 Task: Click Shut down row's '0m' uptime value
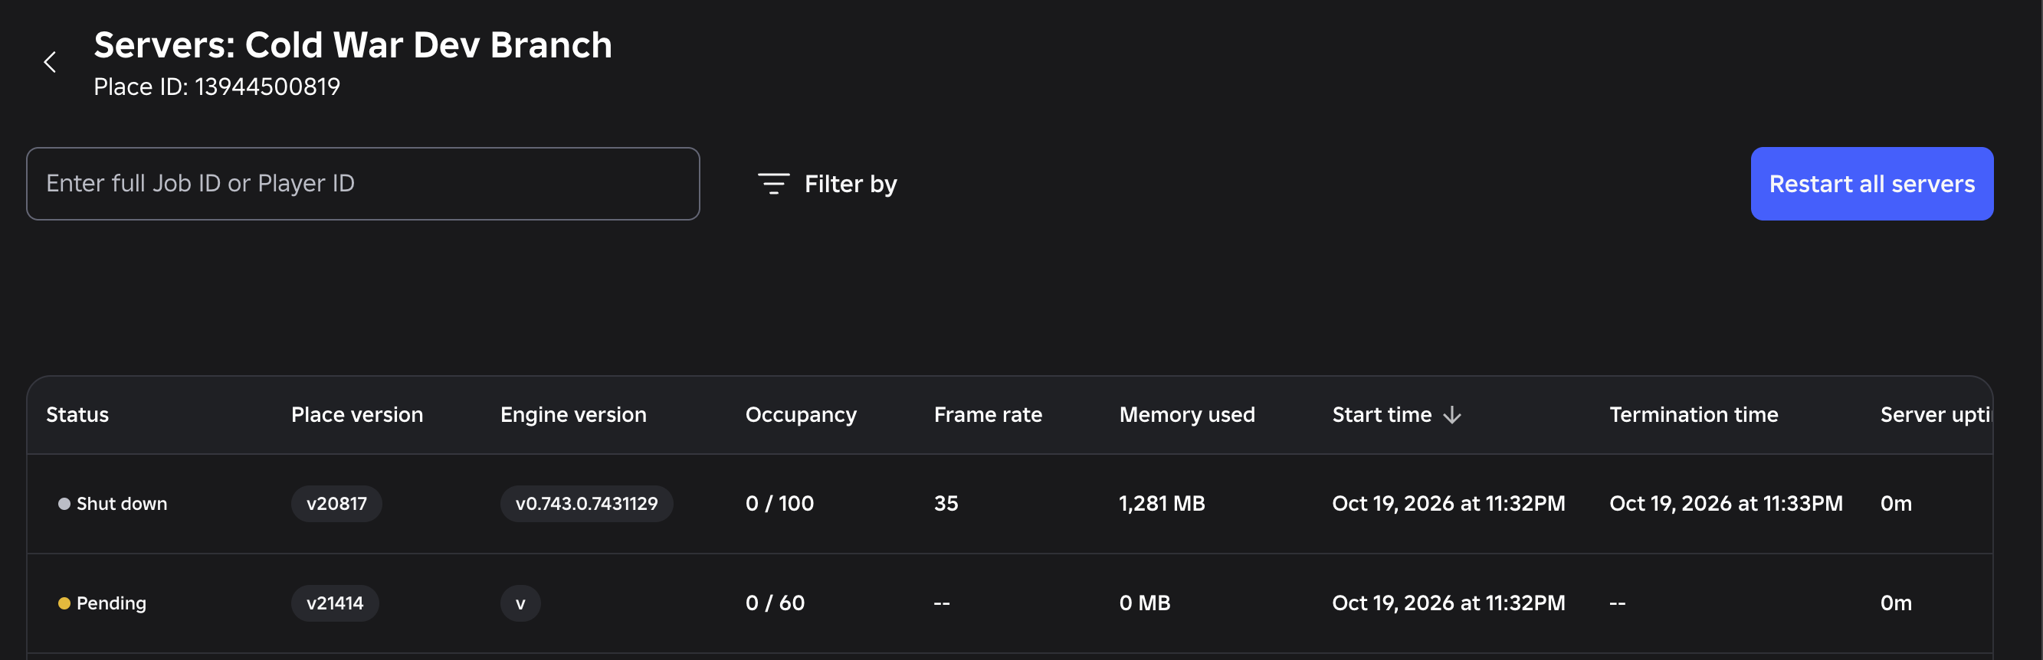pos(1896,504)
